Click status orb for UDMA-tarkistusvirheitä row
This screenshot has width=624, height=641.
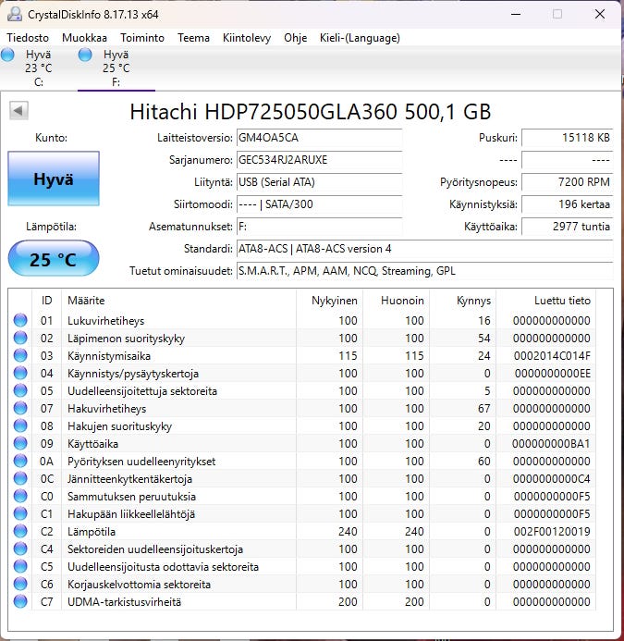click(x=20, y=602)
